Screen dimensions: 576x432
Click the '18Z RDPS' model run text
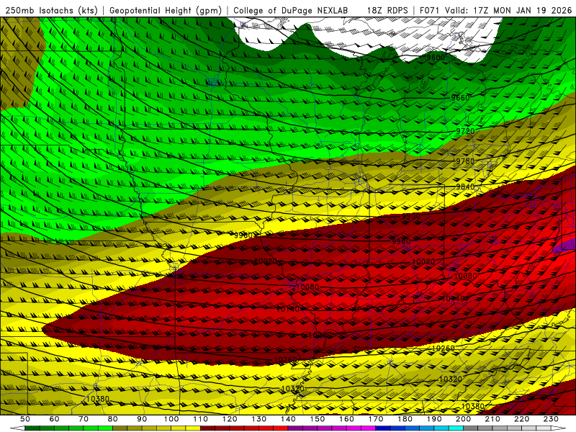tap(387, 10)
